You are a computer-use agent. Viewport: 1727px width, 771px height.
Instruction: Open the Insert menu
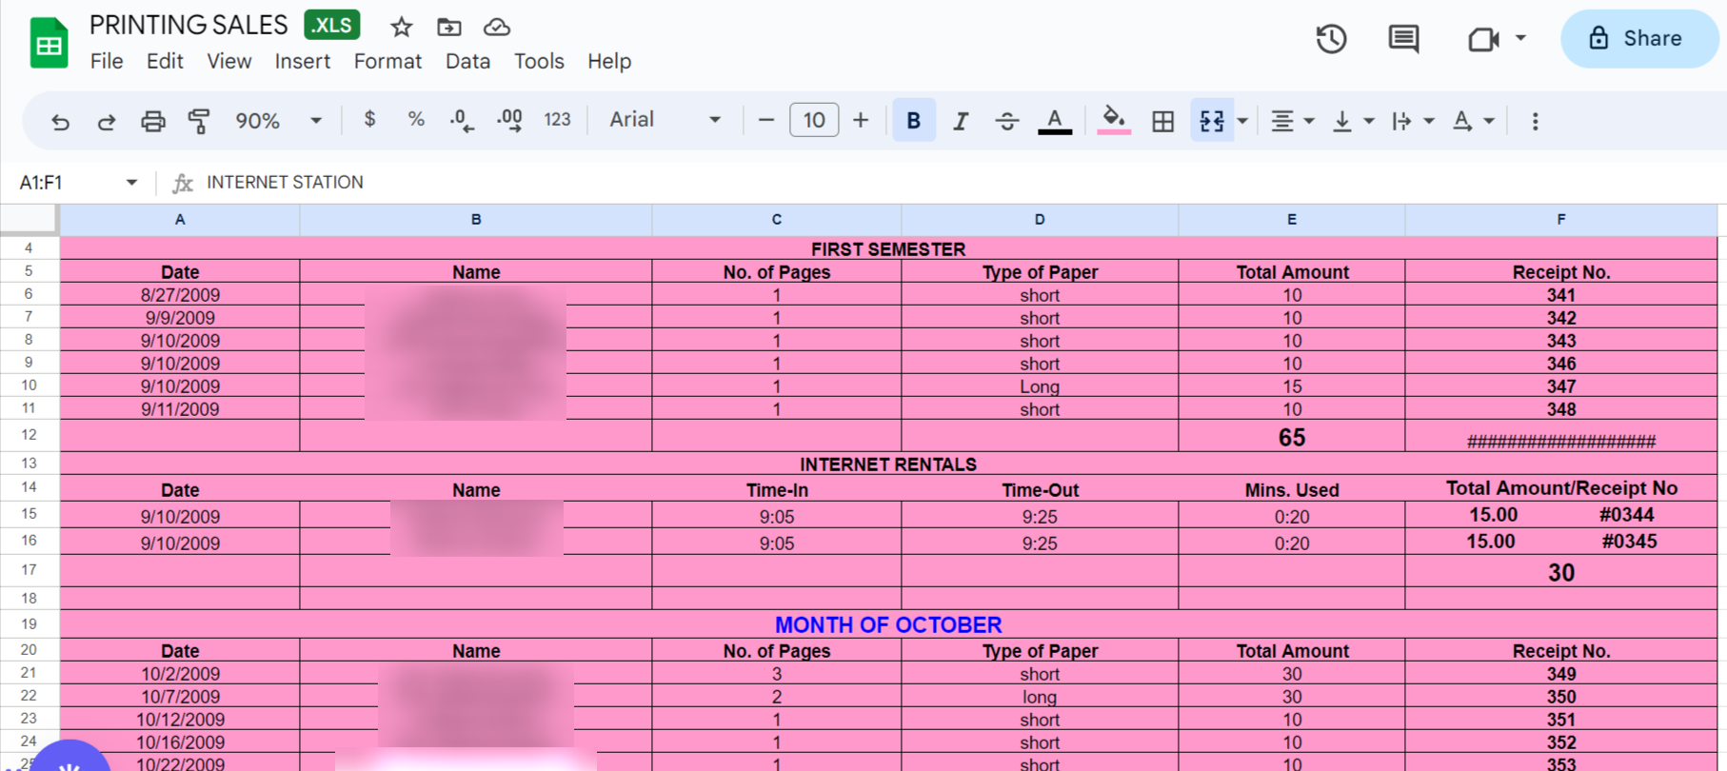click(303, 61)
